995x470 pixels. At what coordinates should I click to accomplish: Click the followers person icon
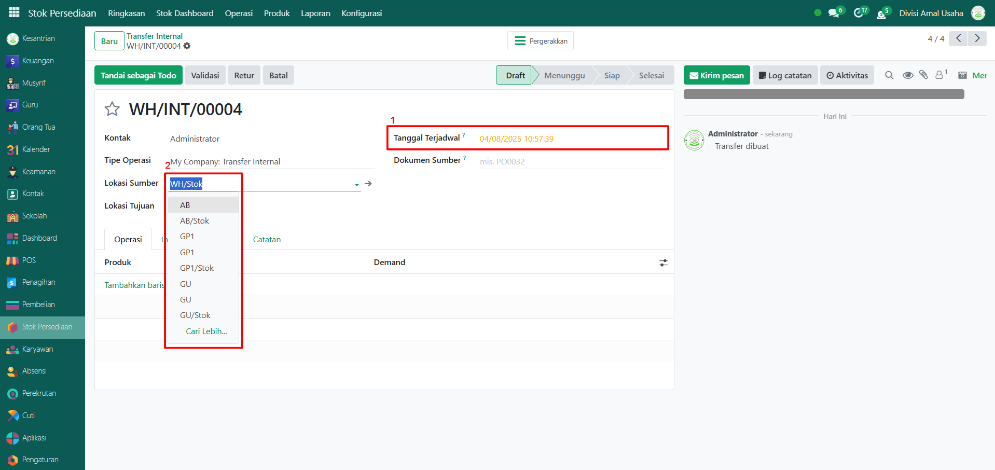click(939, 75)
